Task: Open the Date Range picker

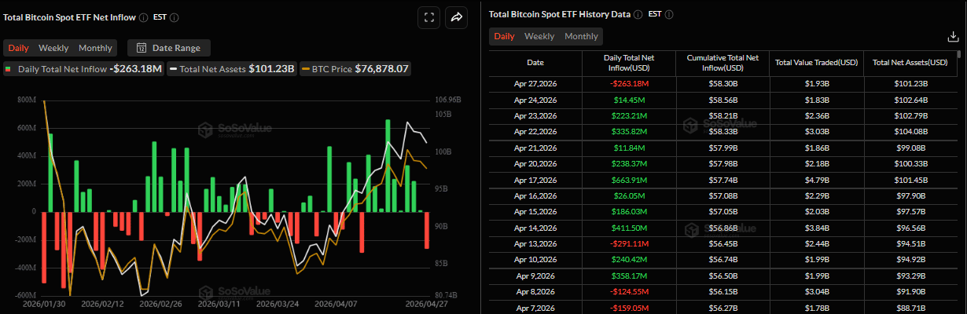Action: click(169, 48)
